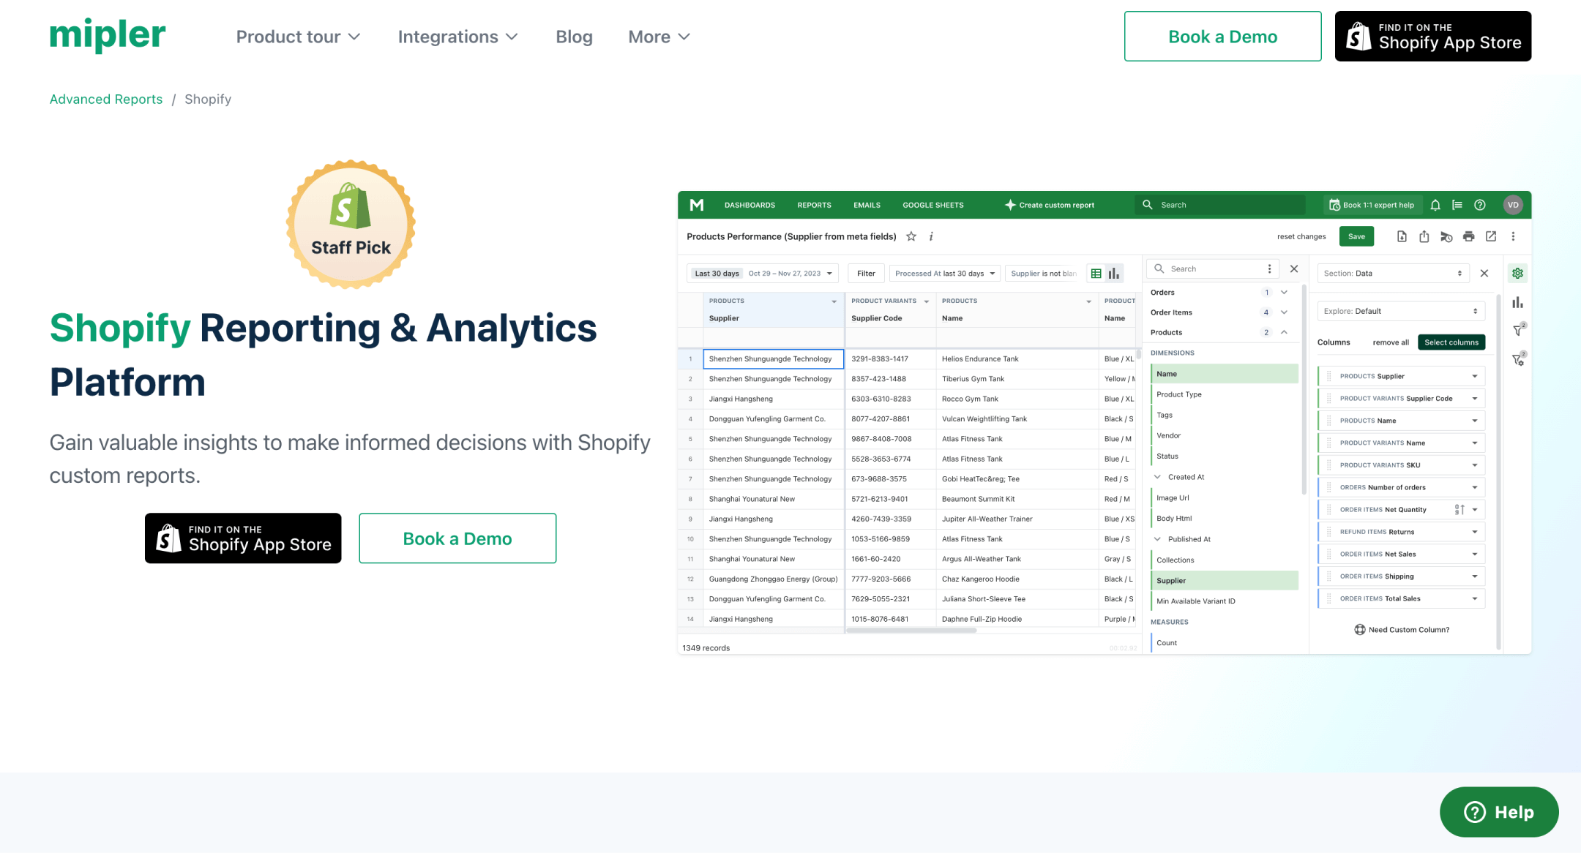The width and height of the screenshot is (1581, 853).
Task: Click the star to favorite the report
Action: click(911, 236)
